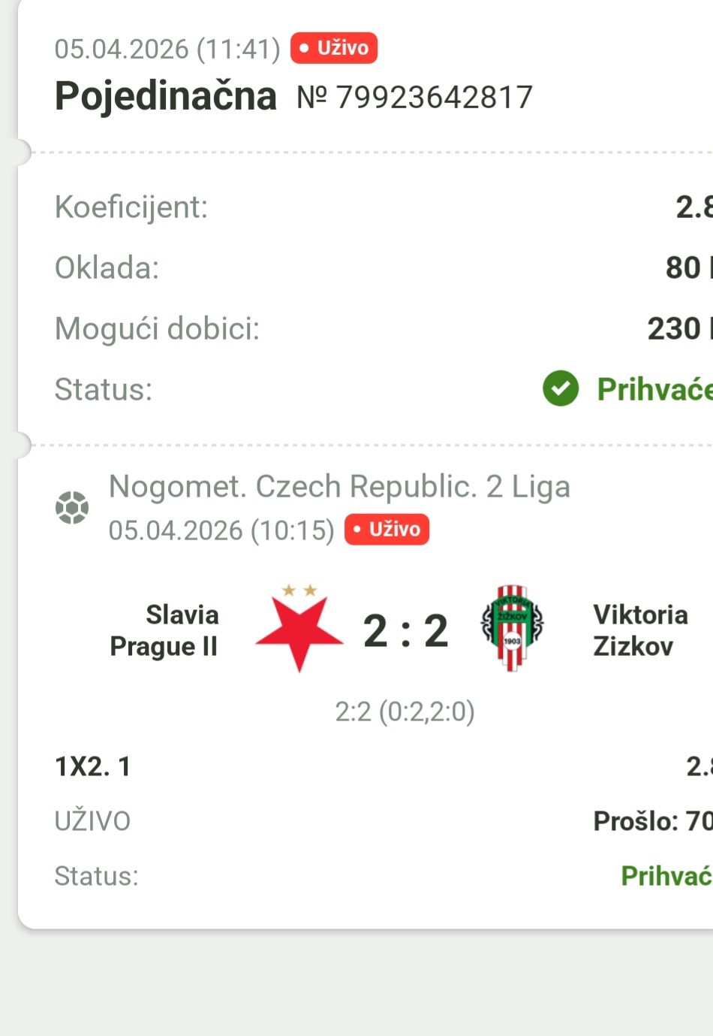The width and height of the screenshot is (713, 1036).
Task: Click the Slavia Prague II team name
Action: pos(164,630)
